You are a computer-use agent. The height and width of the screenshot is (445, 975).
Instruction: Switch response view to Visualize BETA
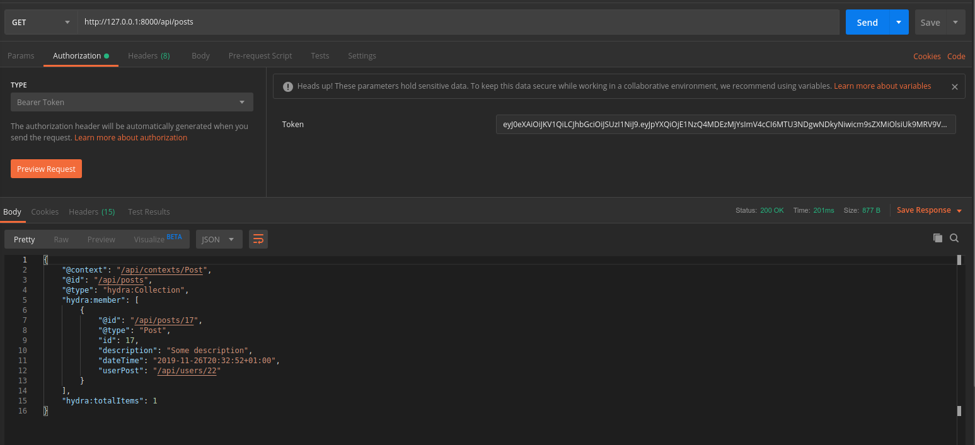coord(158,239)
